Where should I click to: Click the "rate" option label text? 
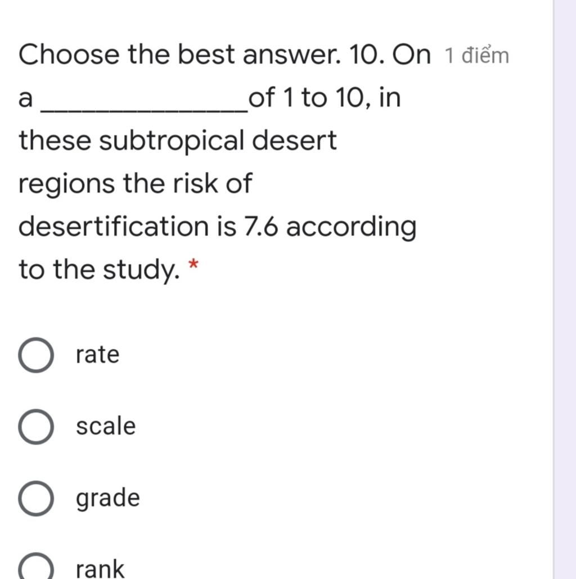97,355
